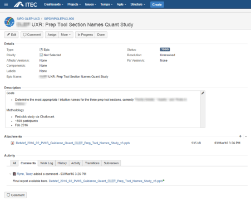This screenshot has width=251, height=201.
Task: Click the TO DO status badge
Action: (165, 50)
